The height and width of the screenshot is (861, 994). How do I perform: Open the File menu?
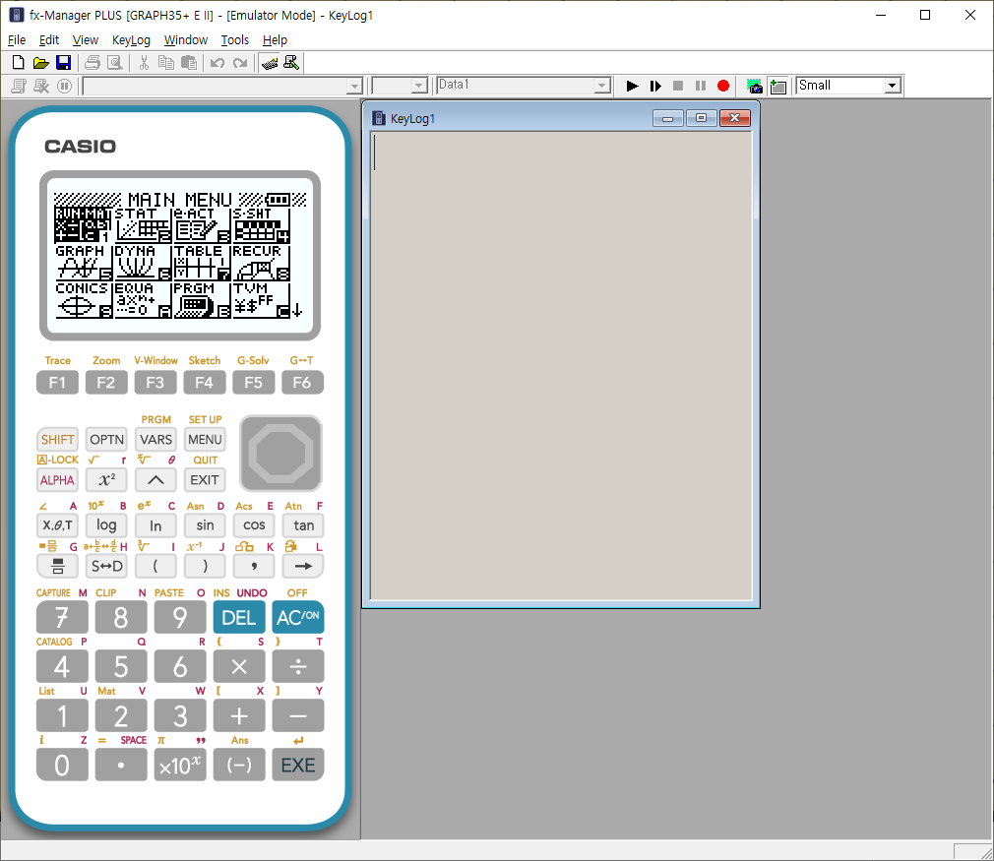coord(17,40)
